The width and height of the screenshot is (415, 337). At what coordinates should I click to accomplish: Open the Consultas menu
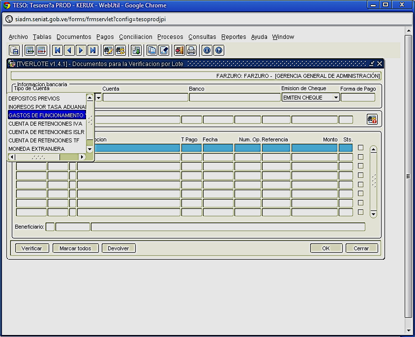(202, 37)
